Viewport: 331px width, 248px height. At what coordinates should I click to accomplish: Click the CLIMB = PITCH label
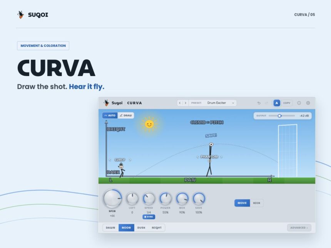(x=207, y=122)
